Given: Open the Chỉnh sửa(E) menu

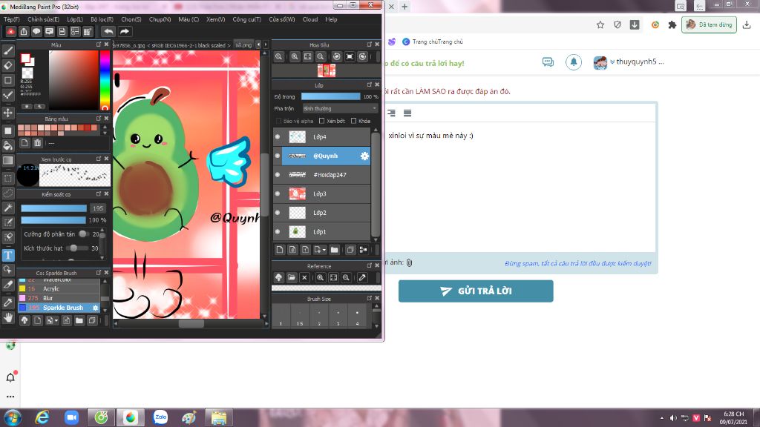Looking at the screenshot, I should 43,19.
